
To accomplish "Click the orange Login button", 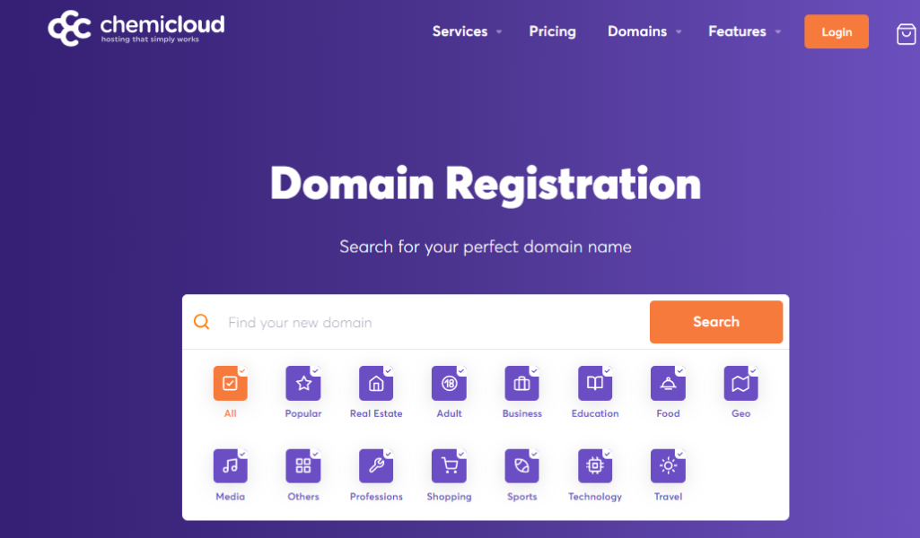I will [x=837, y=31].
